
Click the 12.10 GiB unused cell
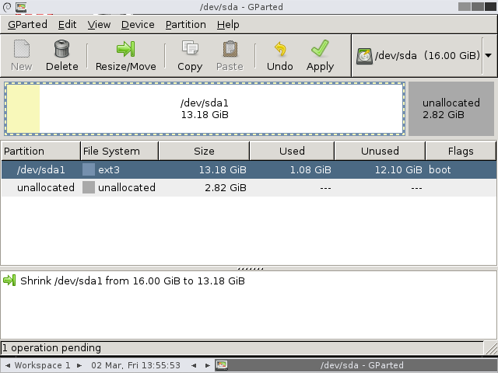tap(398, 169)
